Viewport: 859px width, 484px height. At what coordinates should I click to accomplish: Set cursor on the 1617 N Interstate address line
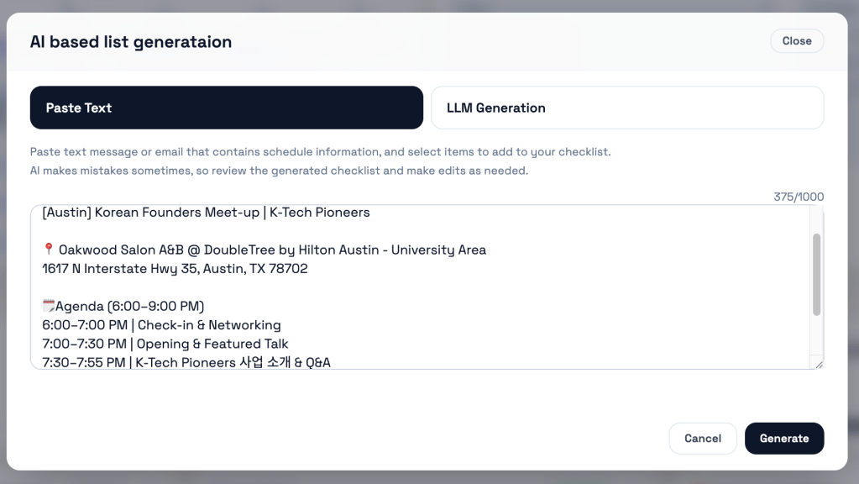click(x=175, y=269)
